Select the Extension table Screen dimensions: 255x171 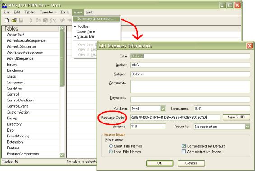pos(14,142)
